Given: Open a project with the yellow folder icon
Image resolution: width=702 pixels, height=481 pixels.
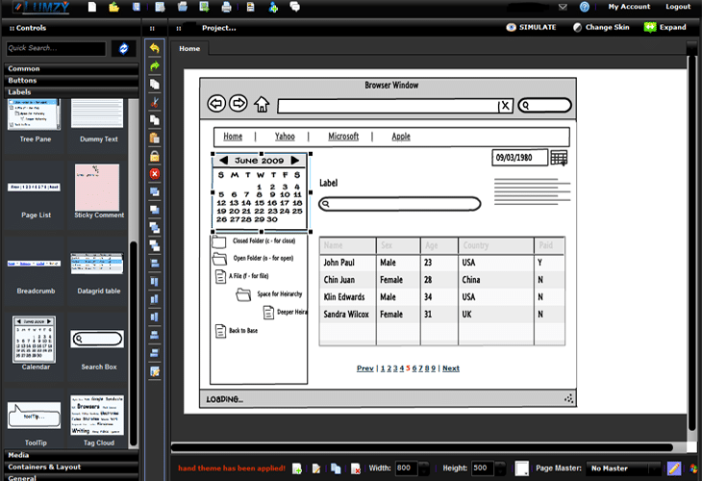Looking at the screenshot, I should click(x=113, y=7).
